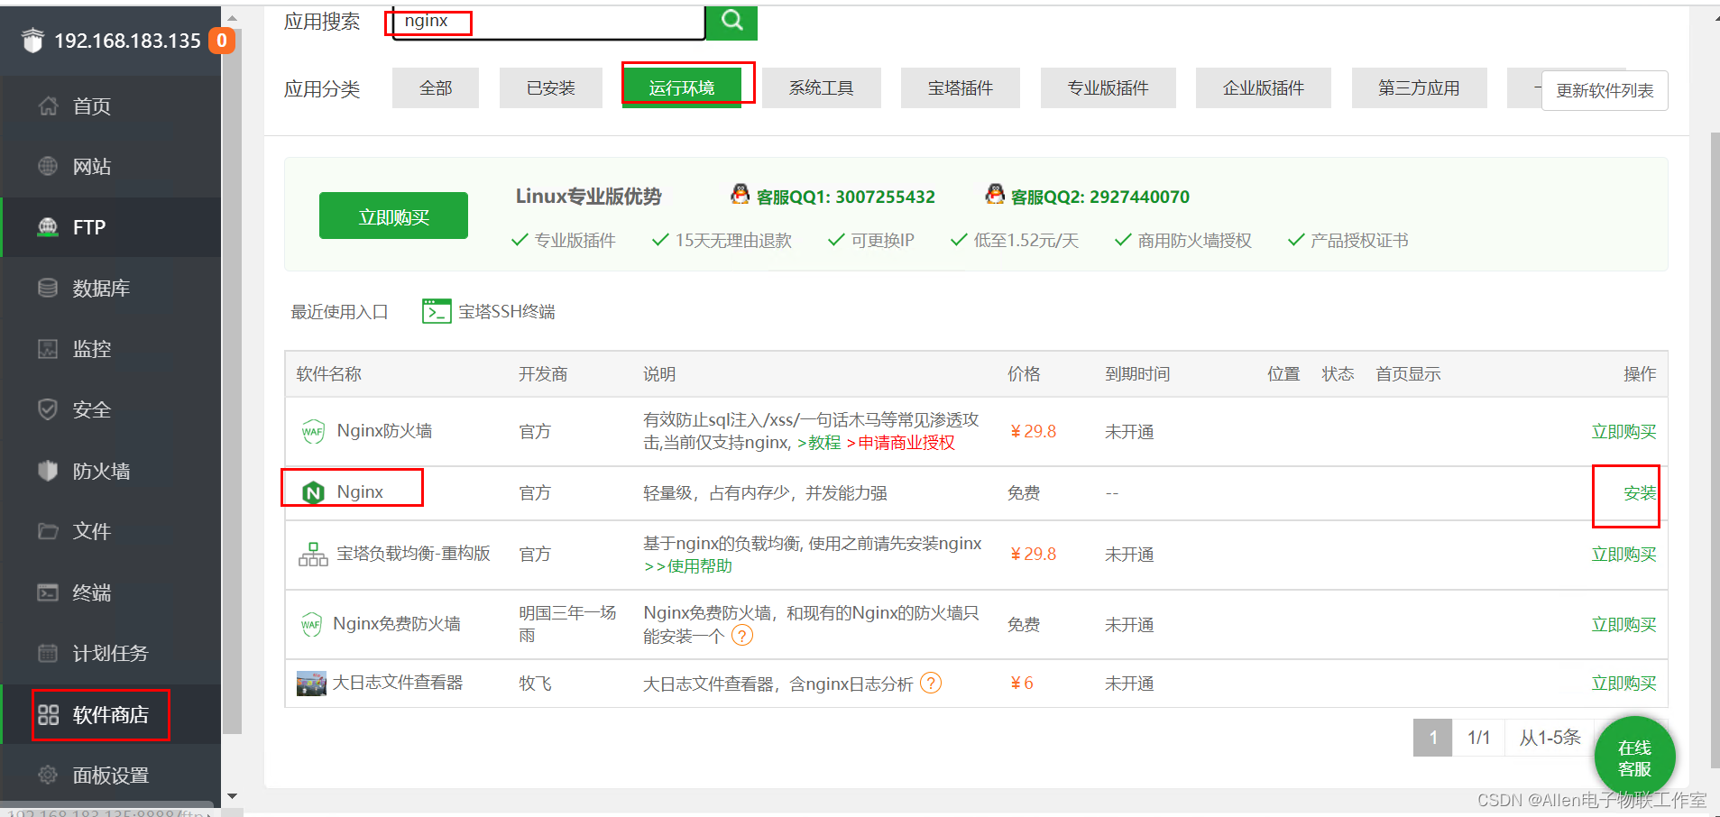Click the 宝塔SSH终端 shortcut text
This screenshot has width=1720, height=817.
tap(507, 311)
